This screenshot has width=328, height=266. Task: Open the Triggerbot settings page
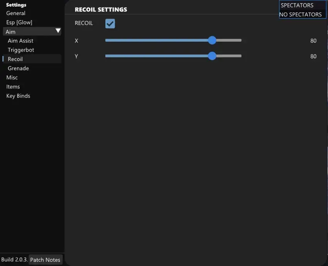click(x=21, y=50)
